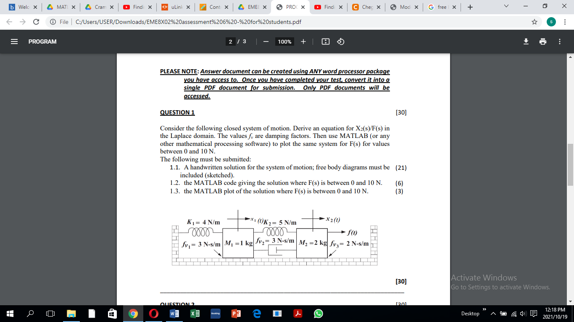Click the file address bar URL
This screenshot has width=574, height=322.
click(x=188, y=22)
